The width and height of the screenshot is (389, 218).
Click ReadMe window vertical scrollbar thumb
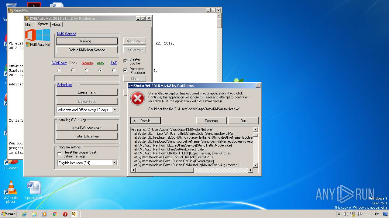(x=219, y=23)
